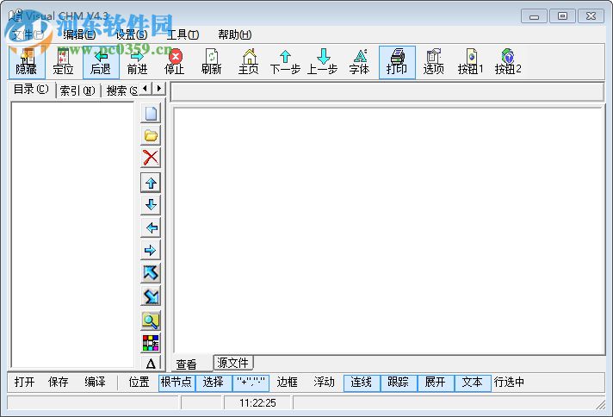
Task: Click the 打开 (Open) button
Action: coord(24,383)
